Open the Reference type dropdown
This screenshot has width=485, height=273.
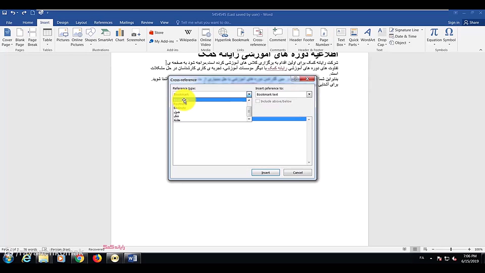click(x=249, y=94)
